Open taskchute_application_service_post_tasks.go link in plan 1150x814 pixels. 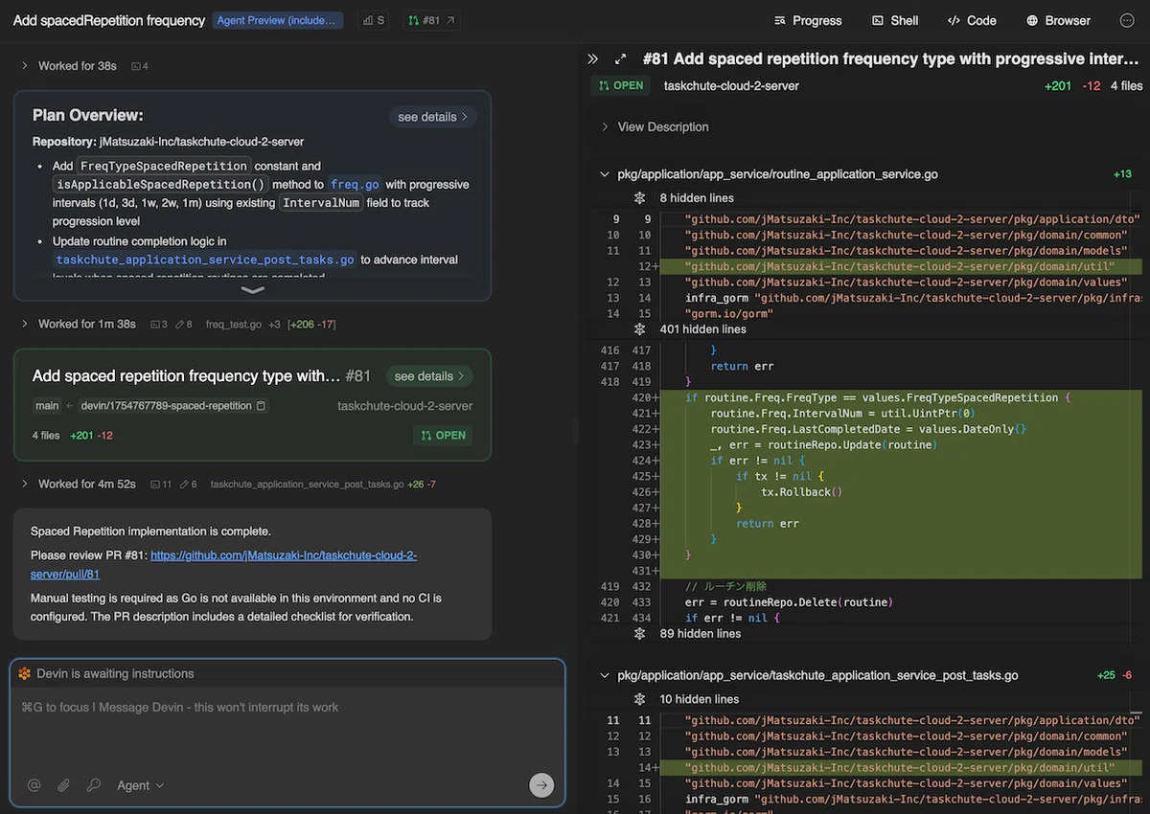click(205, 260)
